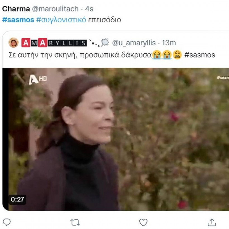
Task: Click the weary face emoji in quoted tweet
Action: tap(177, 54)
